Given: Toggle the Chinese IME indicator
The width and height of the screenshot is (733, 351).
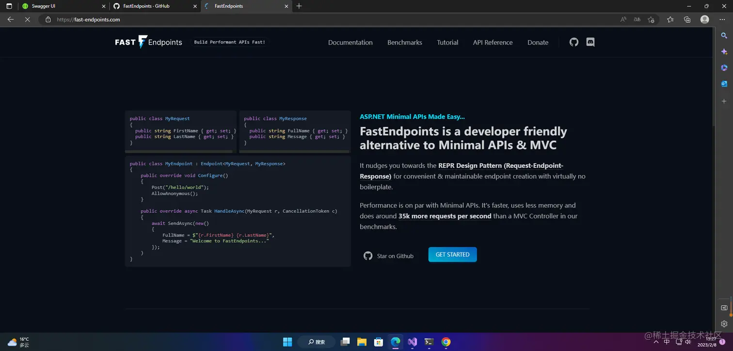Looking at the screenshot, I should pos(667,342).
